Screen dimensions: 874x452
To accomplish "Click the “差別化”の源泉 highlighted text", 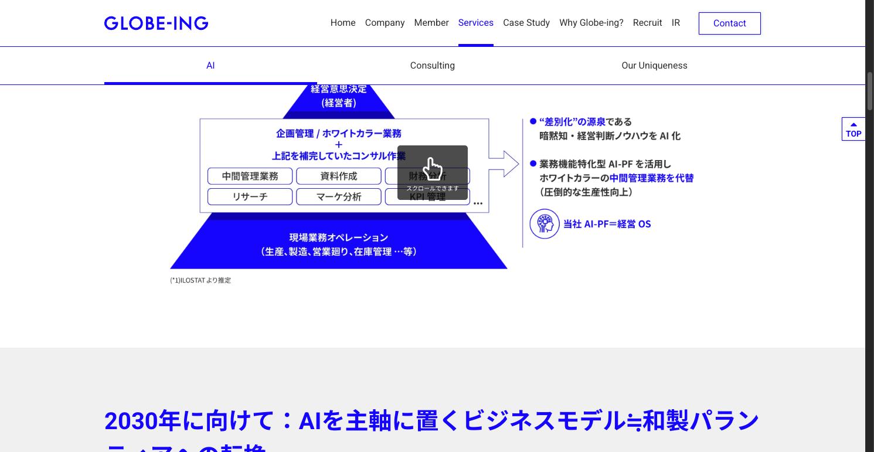I will [572, 122].
